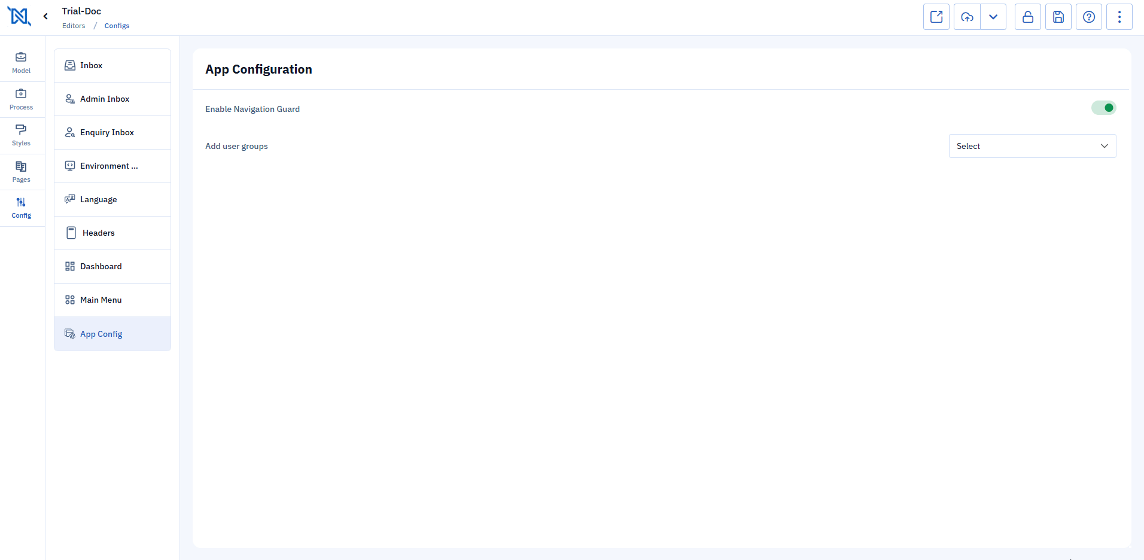Screen dimensions: 1144x560
Task: Click the app logo in the top-left corner
Action: 19,16
